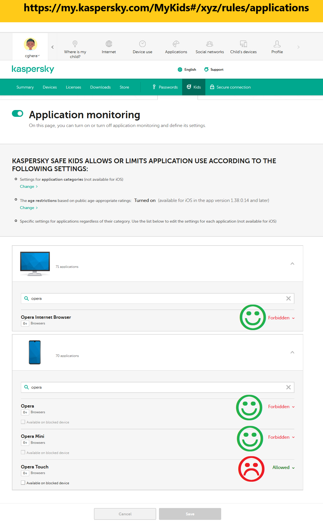This screenshot has height=523, width=323.
Task: Select the Opera Touch application name
Action: point(35,467)
